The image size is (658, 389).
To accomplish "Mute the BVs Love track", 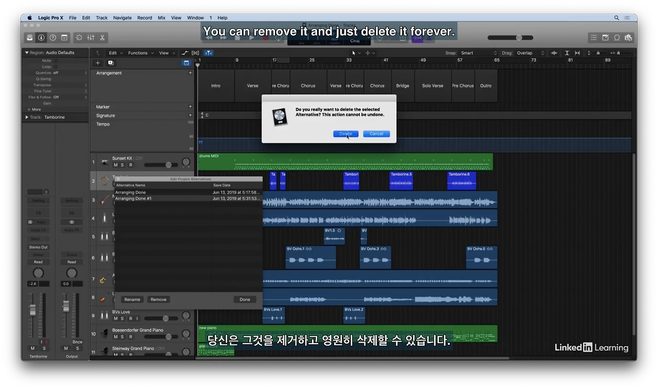I will (x=116, y=319).
